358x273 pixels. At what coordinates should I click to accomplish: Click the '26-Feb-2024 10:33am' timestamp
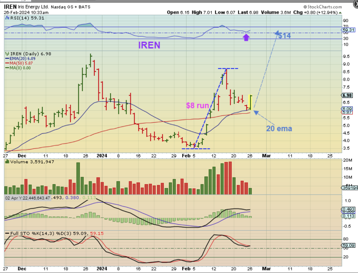pos(26,13)
